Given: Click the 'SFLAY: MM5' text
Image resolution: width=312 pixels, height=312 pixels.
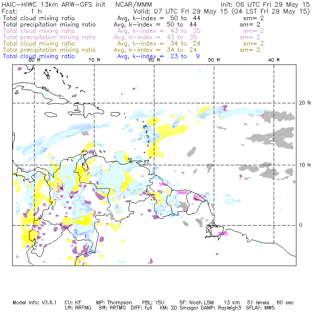Looking at the screenshot, I should click(x=260, y=308).
